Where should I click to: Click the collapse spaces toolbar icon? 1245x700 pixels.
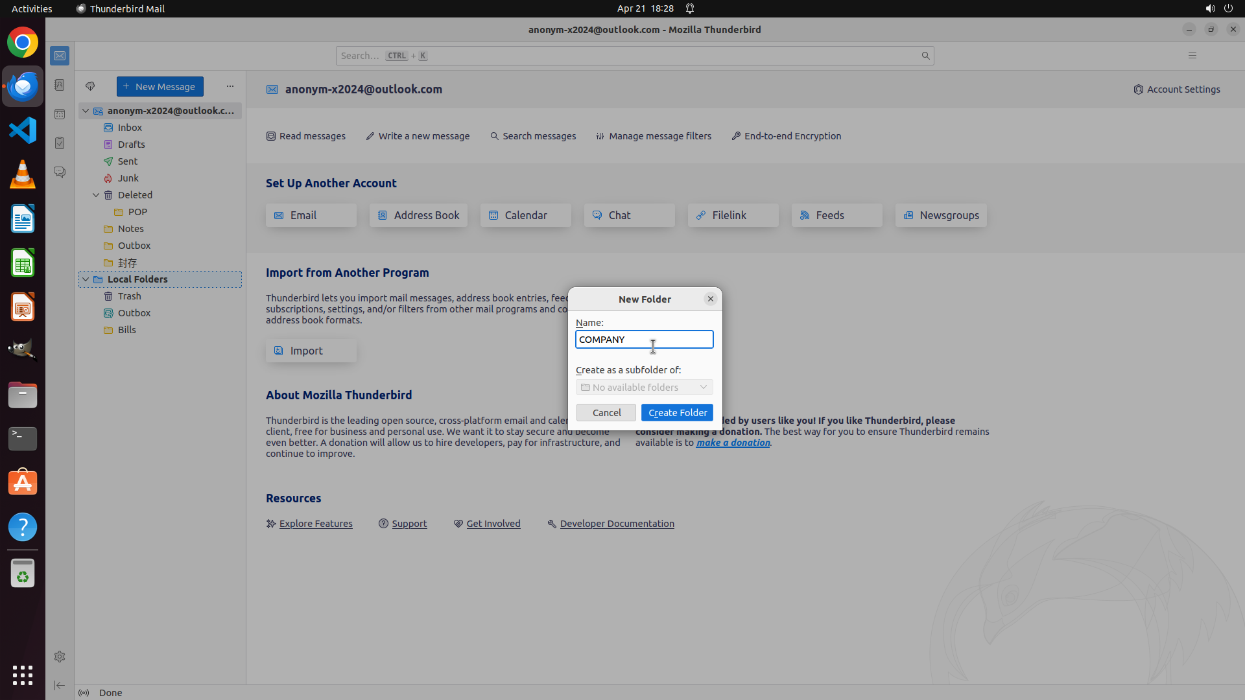coord(60,685)
